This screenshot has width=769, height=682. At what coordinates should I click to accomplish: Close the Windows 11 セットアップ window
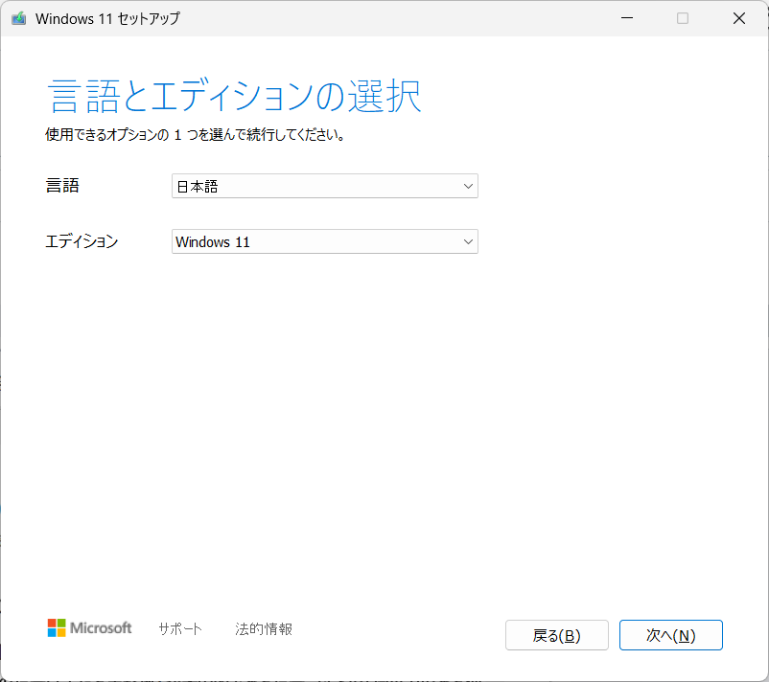click(739, 18)
